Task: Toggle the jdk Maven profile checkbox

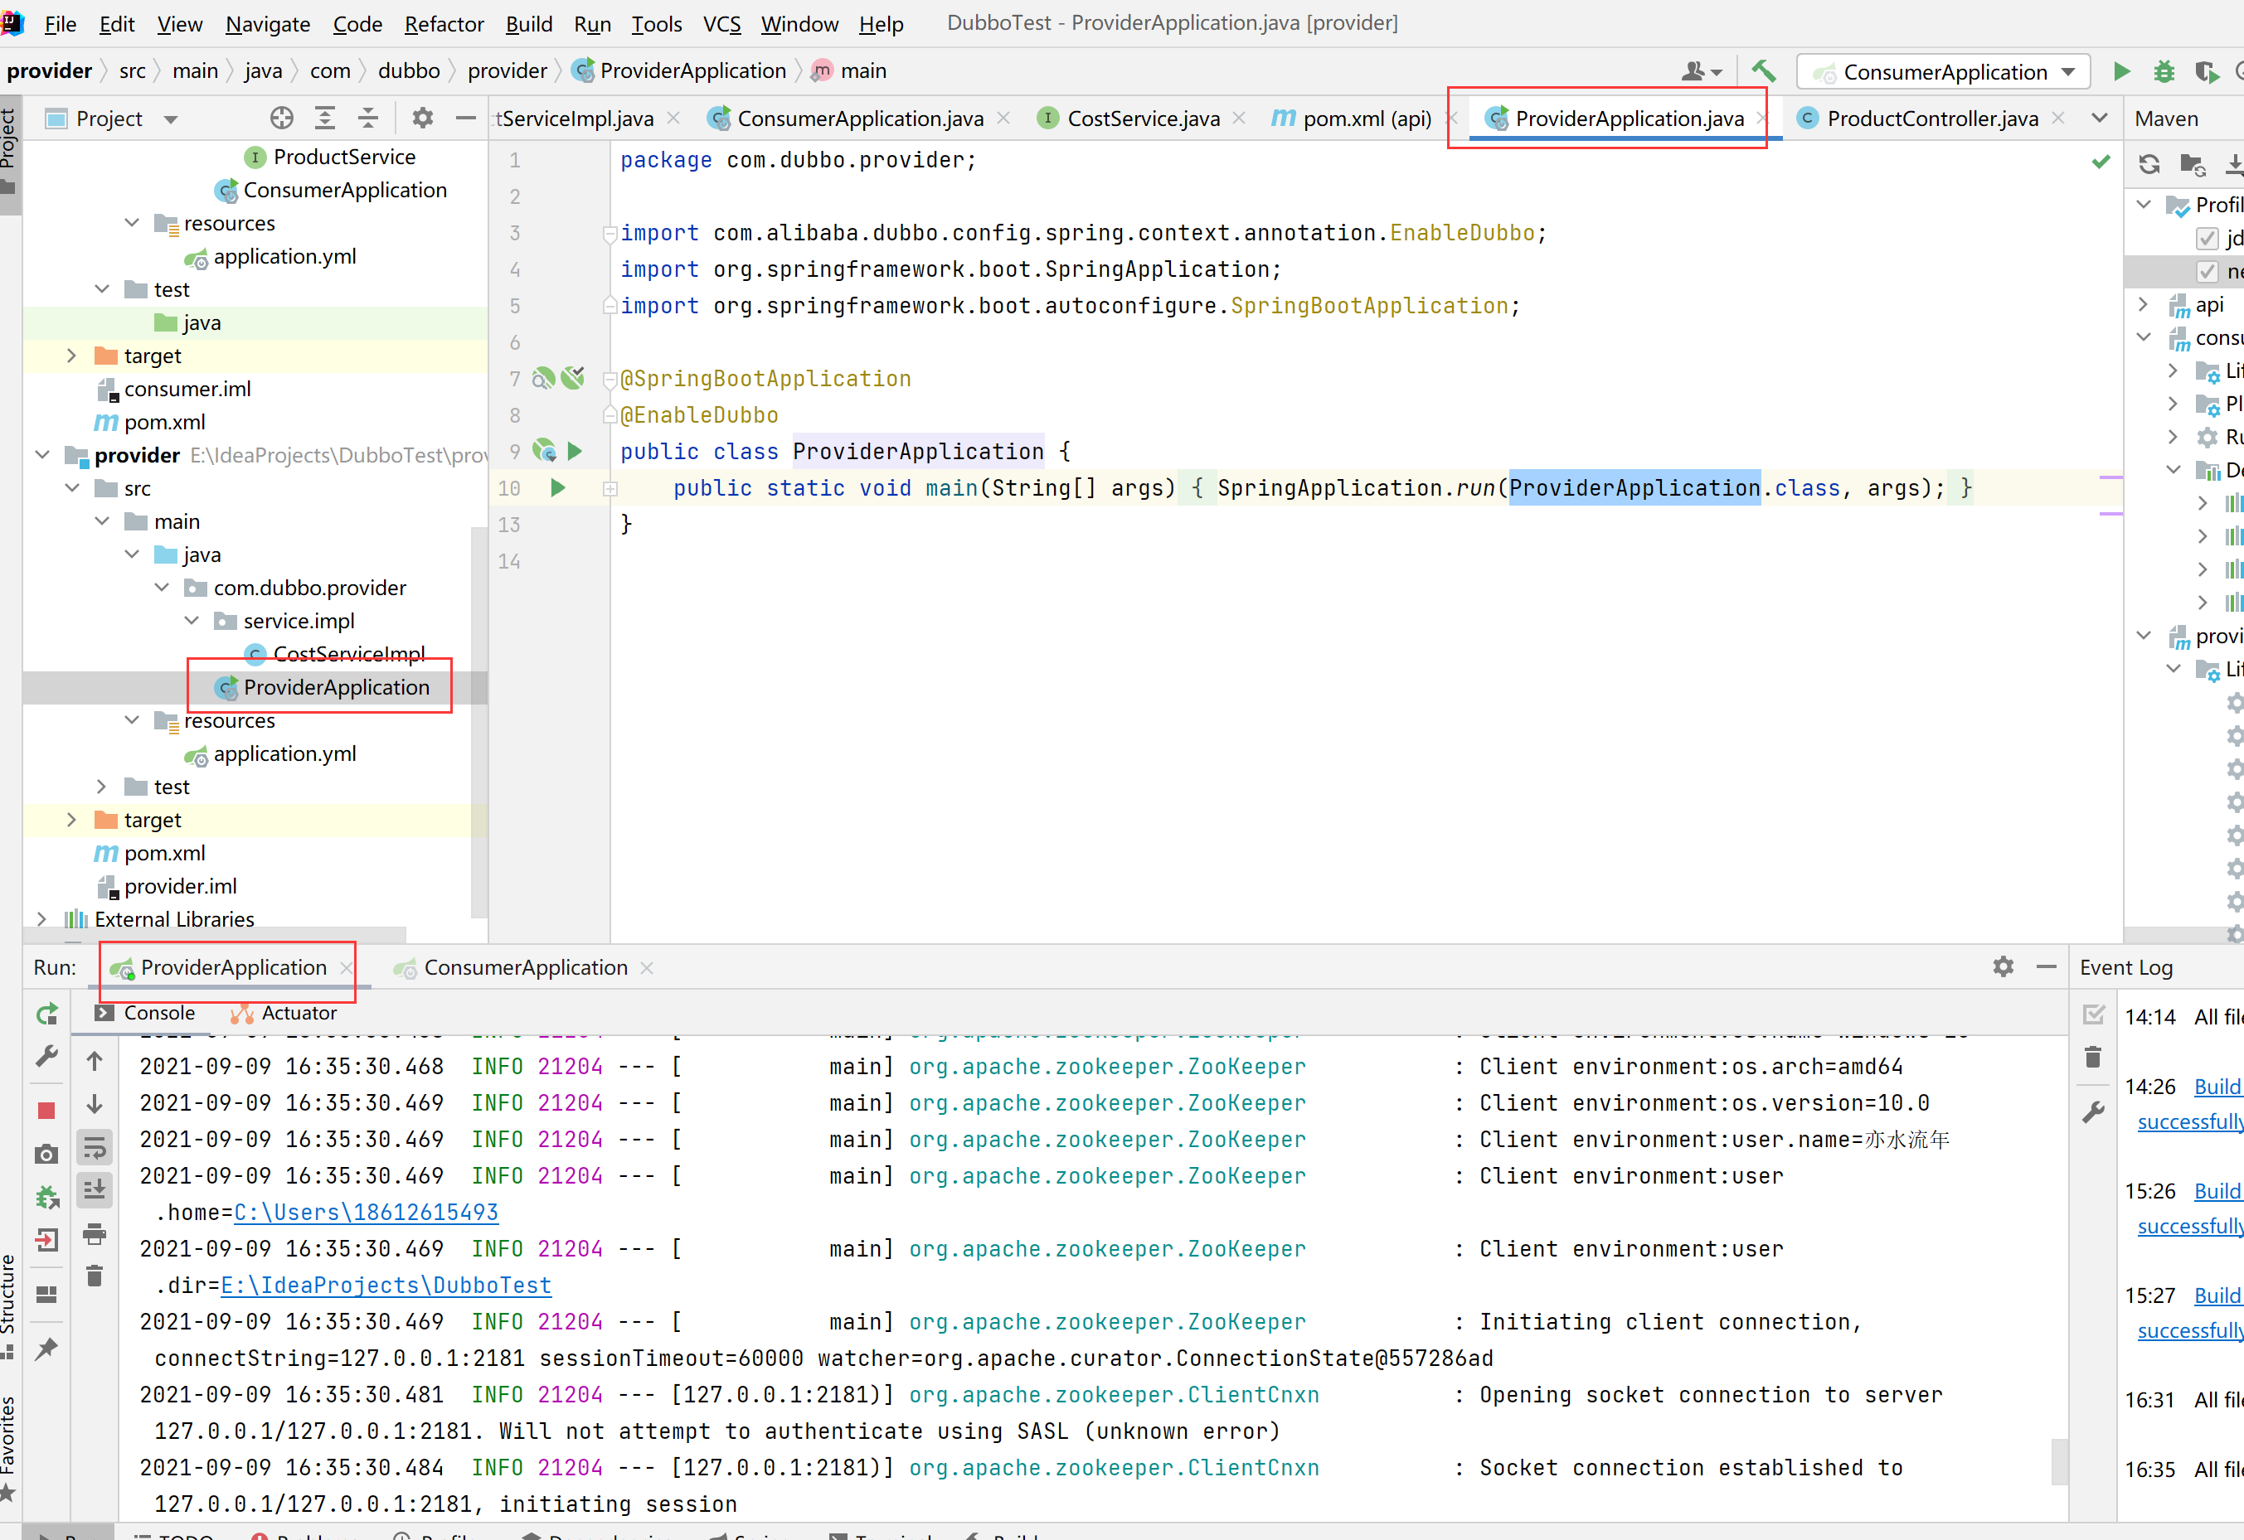Action: [2207, 239]
